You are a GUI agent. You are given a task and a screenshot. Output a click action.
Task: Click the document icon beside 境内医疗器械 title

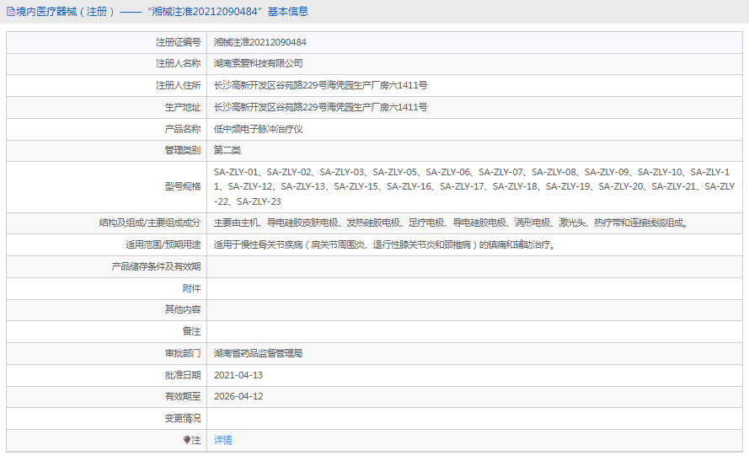point(10,12)
